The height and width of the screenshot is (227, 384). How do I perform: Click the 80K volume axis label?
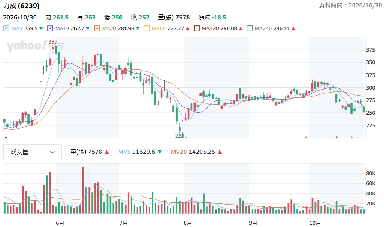371,174
